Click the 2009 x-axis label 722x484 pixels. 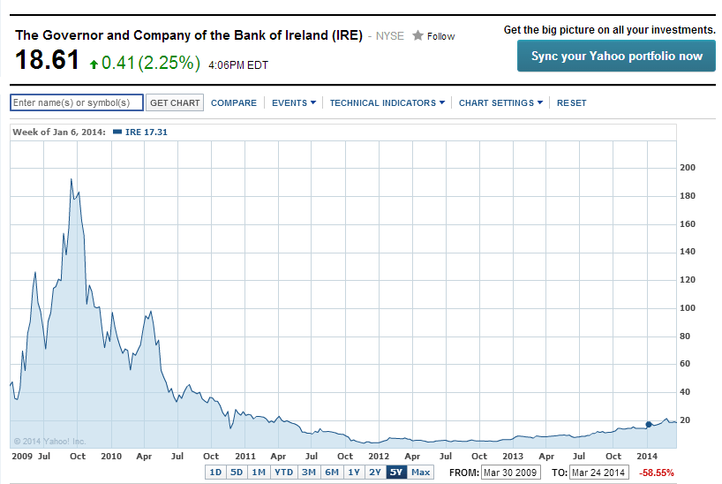pyautogui.click(x=22, y=456)
